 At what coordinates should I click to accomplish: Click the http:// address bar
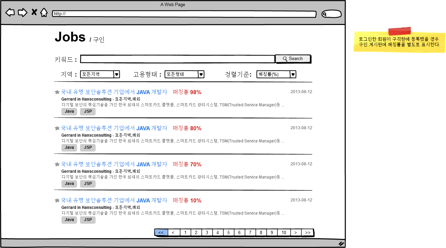point(184,14)
